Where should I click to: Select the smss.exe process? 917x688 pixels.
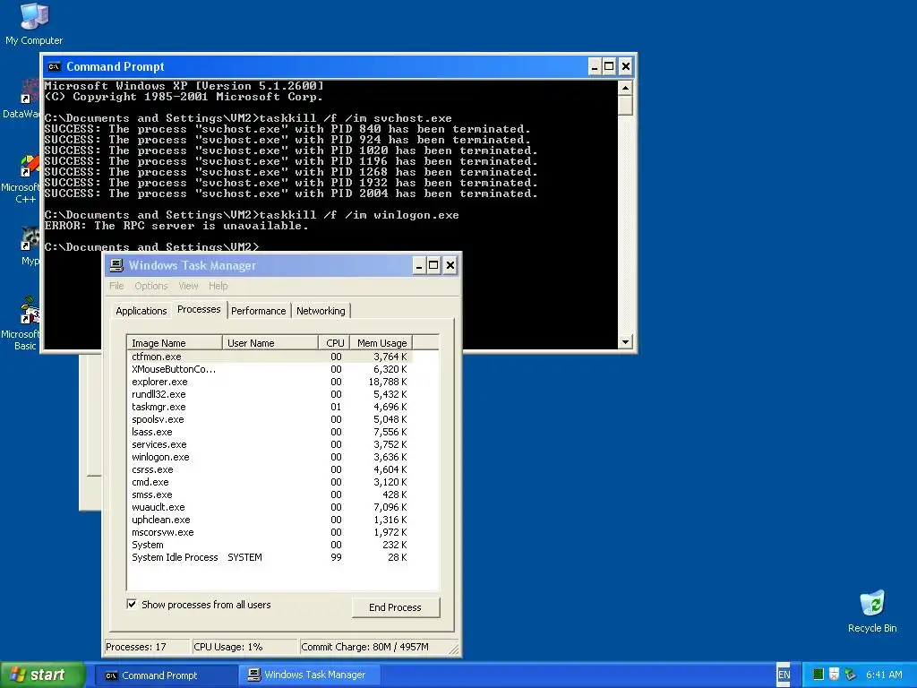point(270,494)
